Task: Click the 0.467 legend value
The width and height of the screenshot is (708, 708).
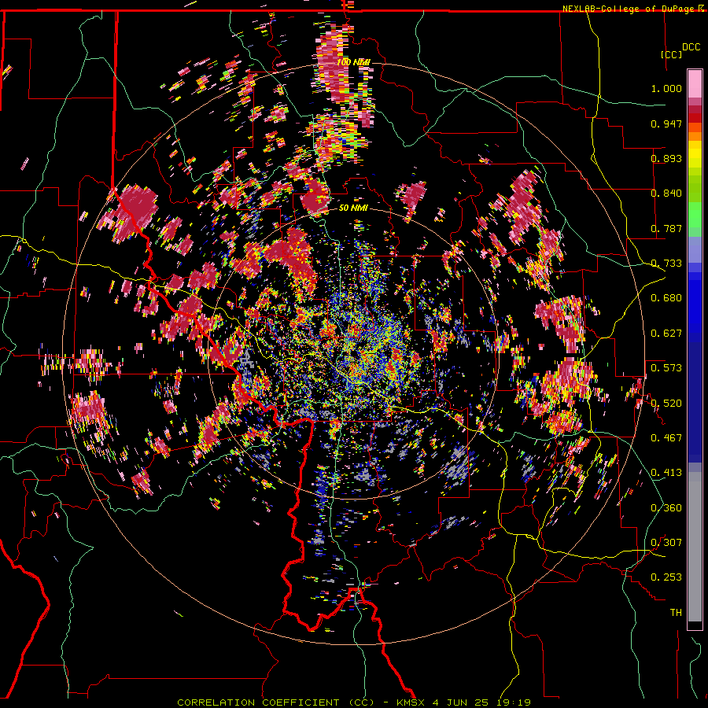Action: click(666, 438)
